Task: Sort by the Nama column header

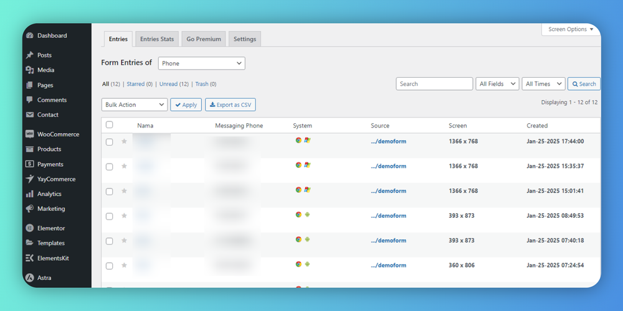Action: coord(145,126)
